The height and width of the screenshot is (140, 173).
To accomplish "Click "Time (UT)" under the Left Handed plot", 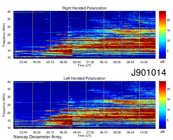I will [84, 136].
